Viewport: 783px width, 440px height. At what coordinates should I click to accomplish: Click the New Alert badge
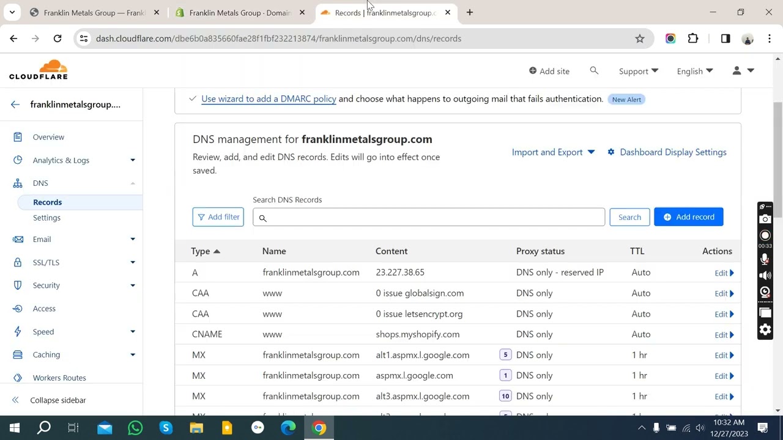626,100
